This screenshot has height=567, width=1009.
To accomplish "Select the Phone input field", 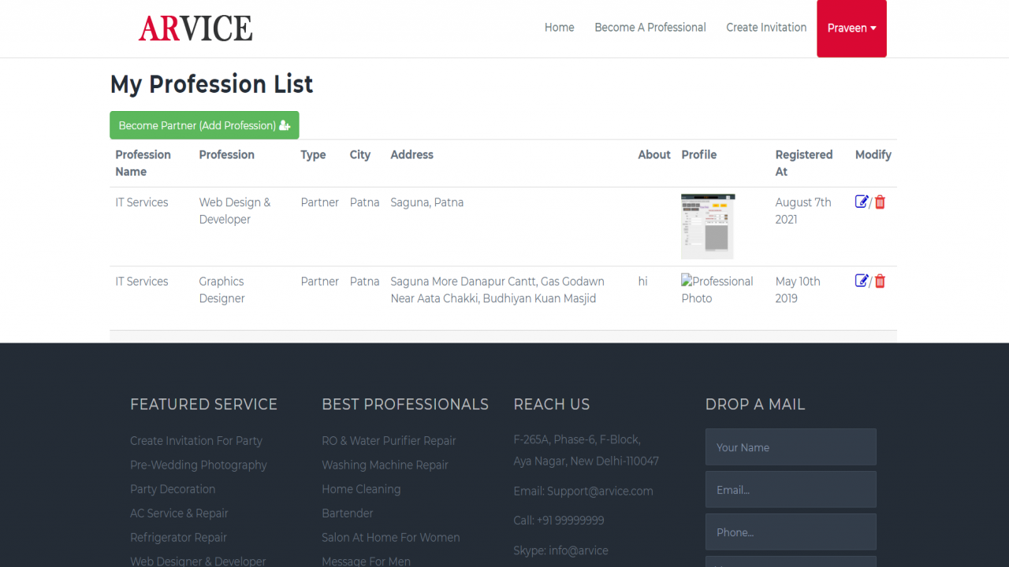I will point(791,532).
